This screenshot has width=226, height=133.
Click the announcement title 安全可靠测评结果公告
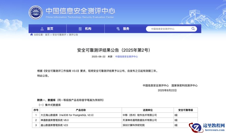tap(113, 50)
